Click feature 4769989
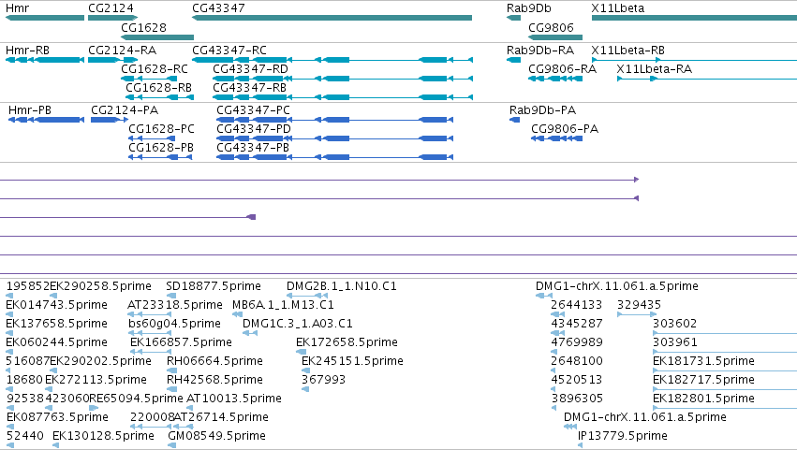The width and height of the screenshot is (797, 450). (x=553, y=352)
